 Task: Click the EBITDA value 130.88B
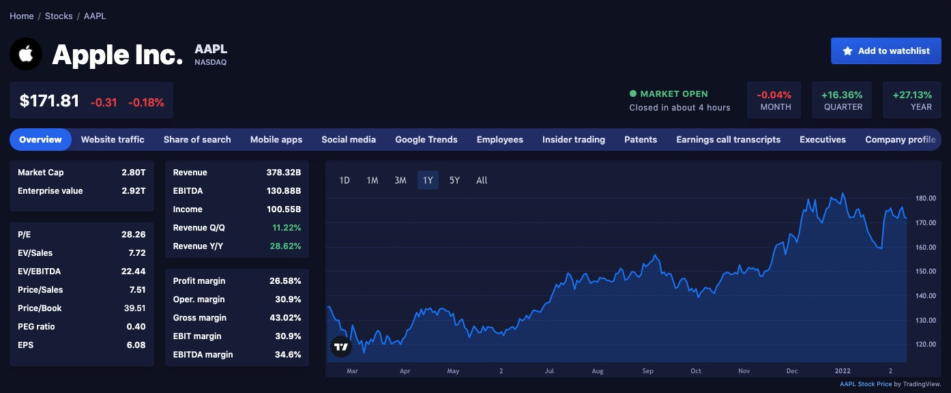[x=284, y=191]
